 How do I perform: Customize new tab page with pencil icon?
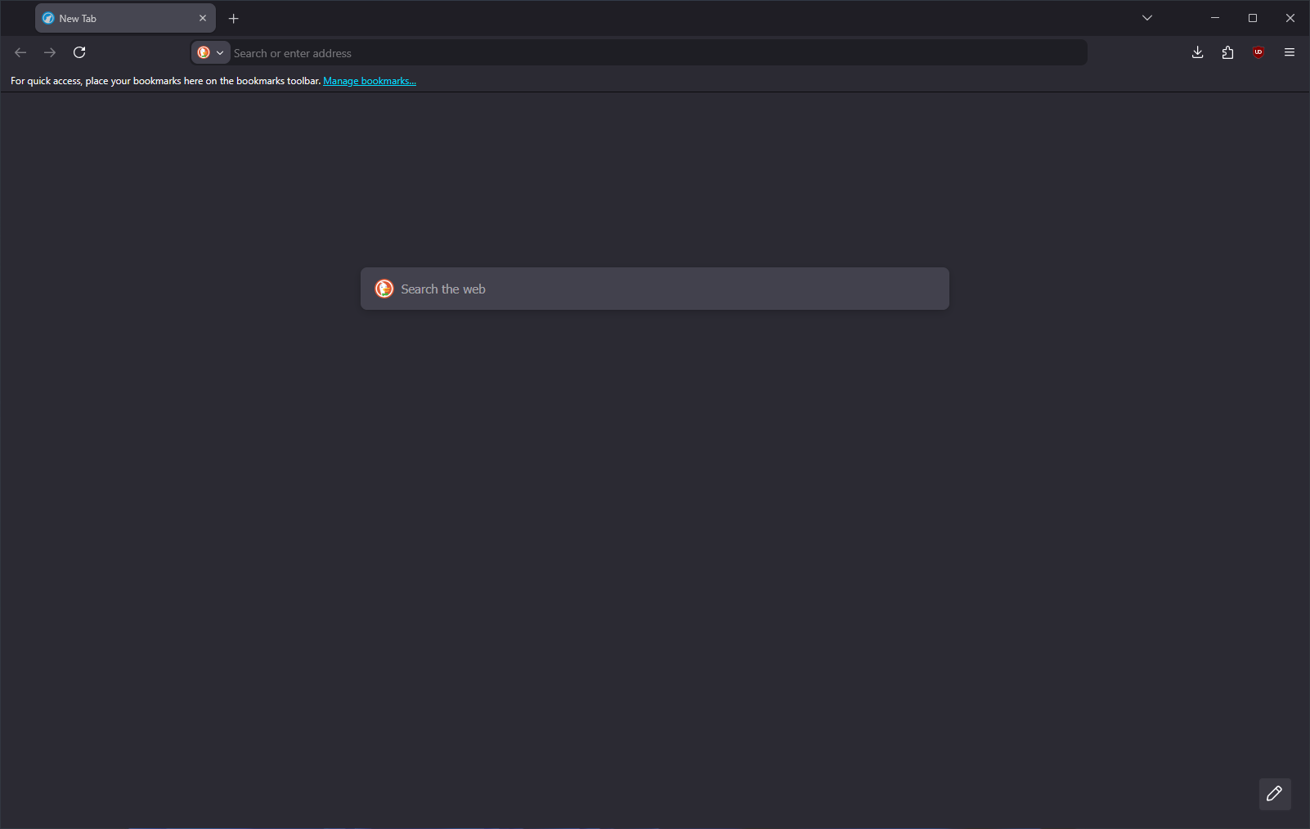click(1275, 794)
